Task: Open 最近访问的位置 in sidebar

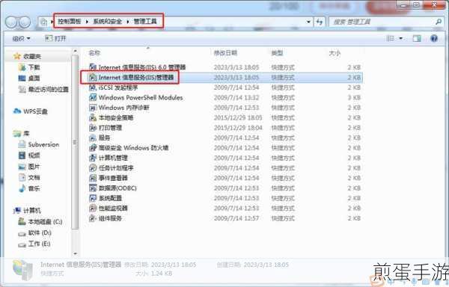Action: click(48, 90)
